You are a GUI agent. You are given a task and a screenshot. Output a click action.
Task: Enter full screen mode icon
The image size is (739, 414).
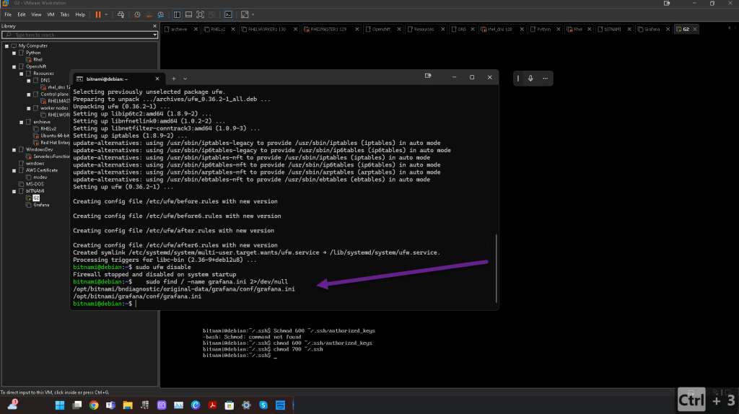coord(201,14)
